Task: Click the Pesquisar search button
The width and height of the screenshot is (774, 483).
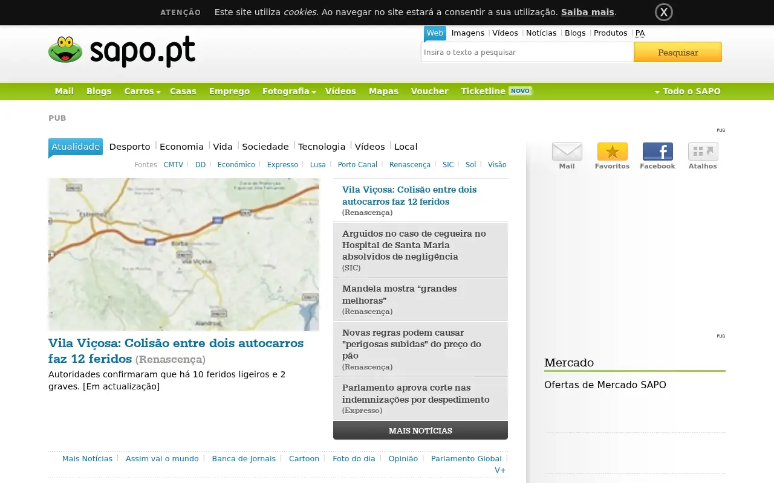Action: [678, 52]
